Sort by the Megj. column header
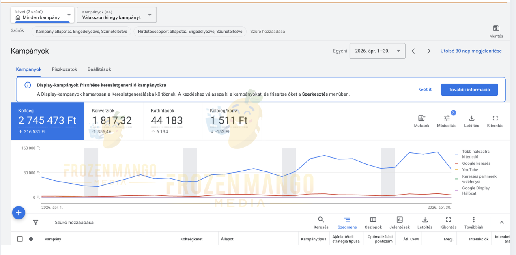The height and width of the screenshot is (255, 516). point(448,239)
